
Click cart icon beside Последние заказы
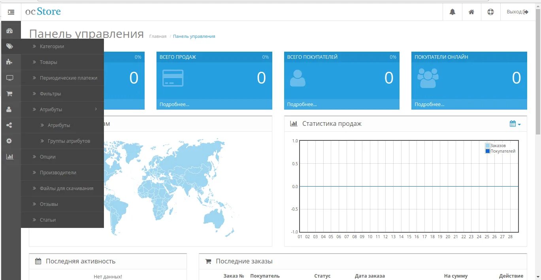(208, 261)
